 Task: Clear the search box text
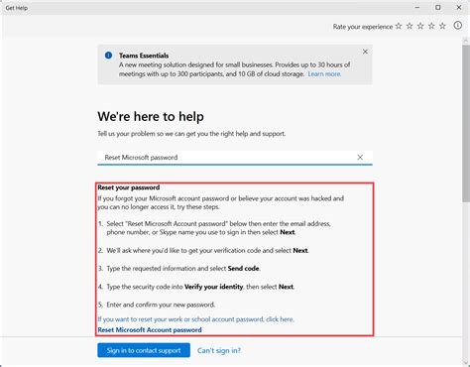360,158
